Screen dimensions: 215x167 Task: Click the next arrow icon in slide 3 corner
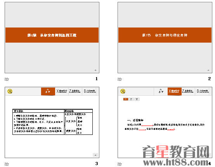[x=95, y=155]
